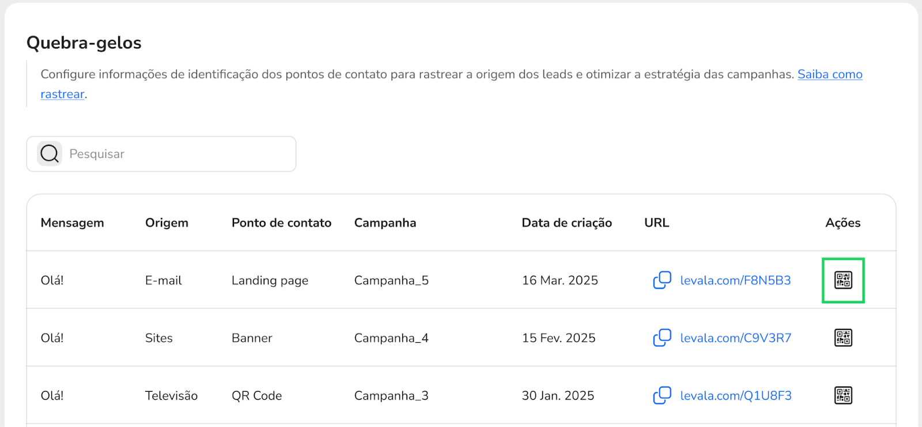The height and width of the screenshot is (427, 922).
Task: Open QR code for Campanha_3 row
Action: [843, 395]
